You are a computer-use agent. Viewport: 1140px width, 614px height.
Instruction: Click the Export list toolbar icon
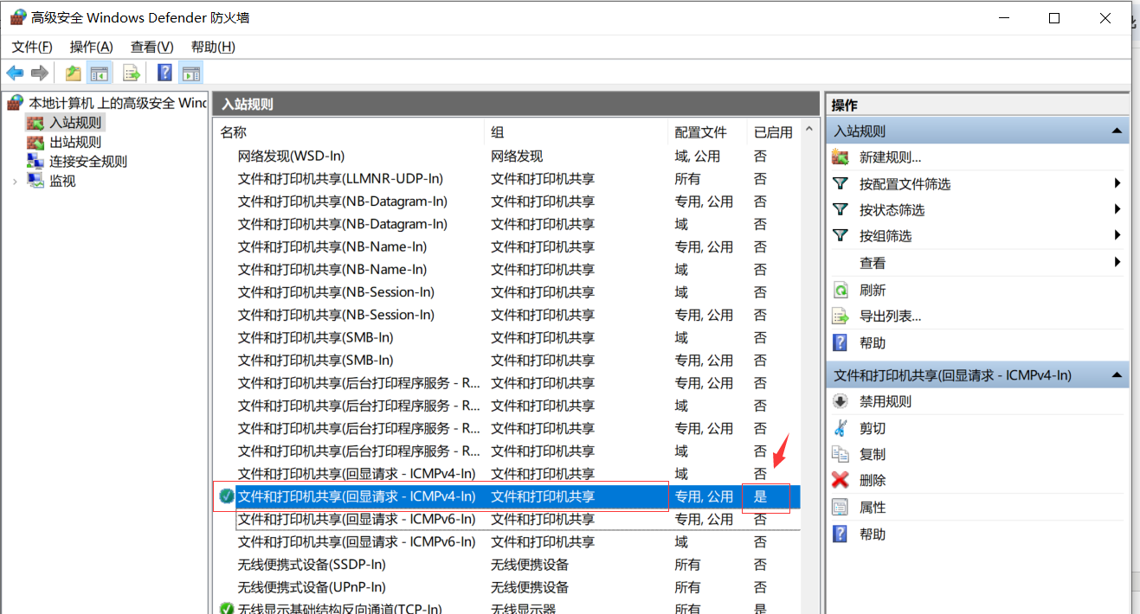[132, 73]
